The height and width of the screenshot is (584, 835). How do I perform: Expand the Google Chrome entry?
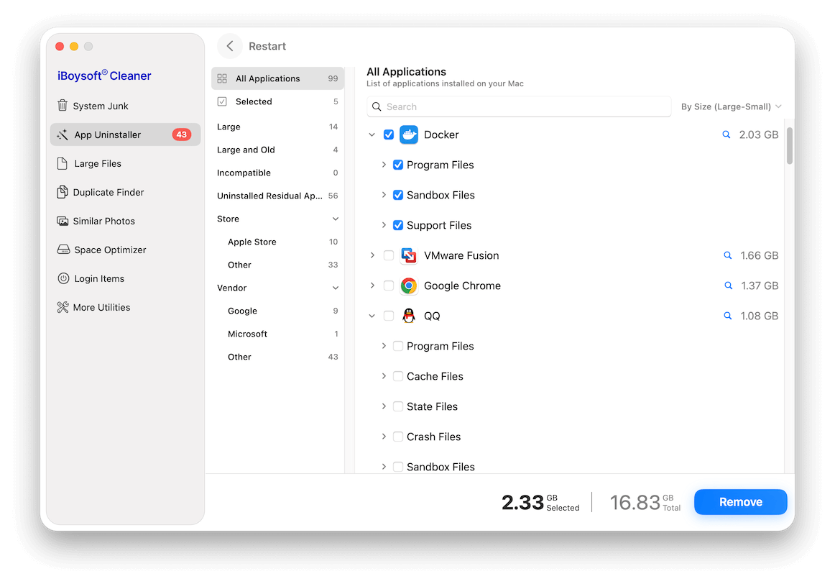(x=372, y=286)
